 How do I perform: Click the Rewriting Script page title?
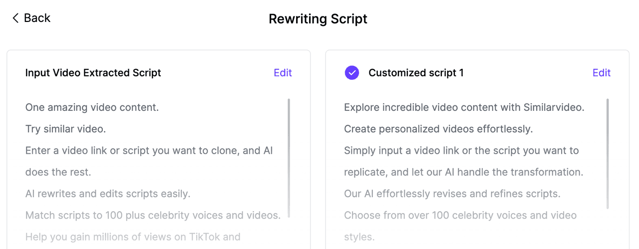point(318,19)
